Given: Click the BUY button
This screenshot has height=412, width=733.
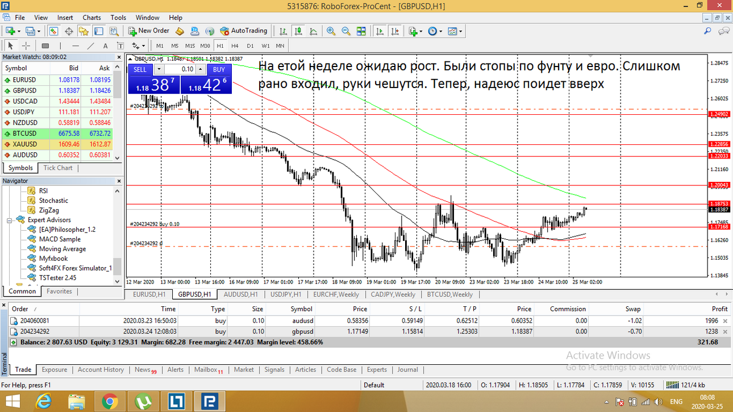Looking at the screenshot, I should 219,69.
